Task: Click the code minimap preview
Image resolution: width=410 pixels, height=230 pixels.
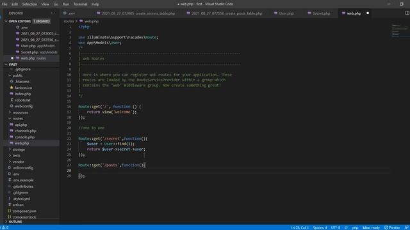Action: [x=399, y=30]
